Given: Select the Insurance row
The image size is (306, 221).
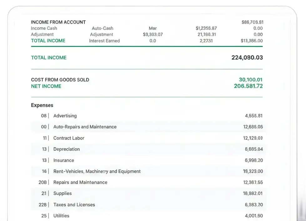Looking at the screenshot, I should 64,160.
